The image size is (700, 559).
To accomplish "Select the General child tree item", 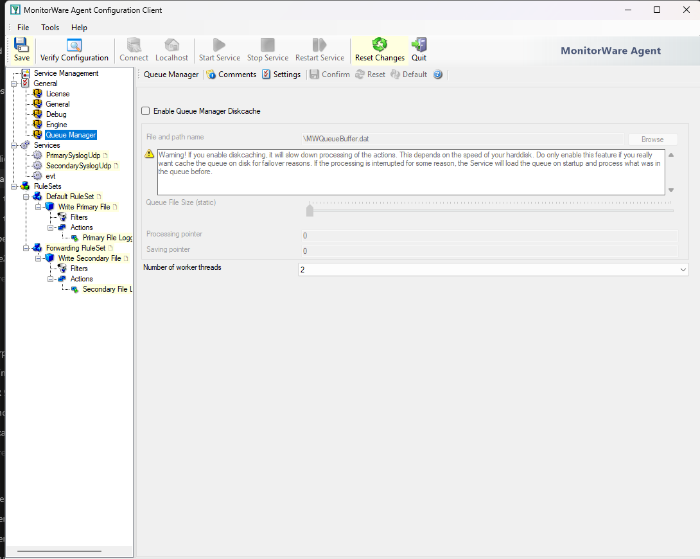I will point(58,104).
